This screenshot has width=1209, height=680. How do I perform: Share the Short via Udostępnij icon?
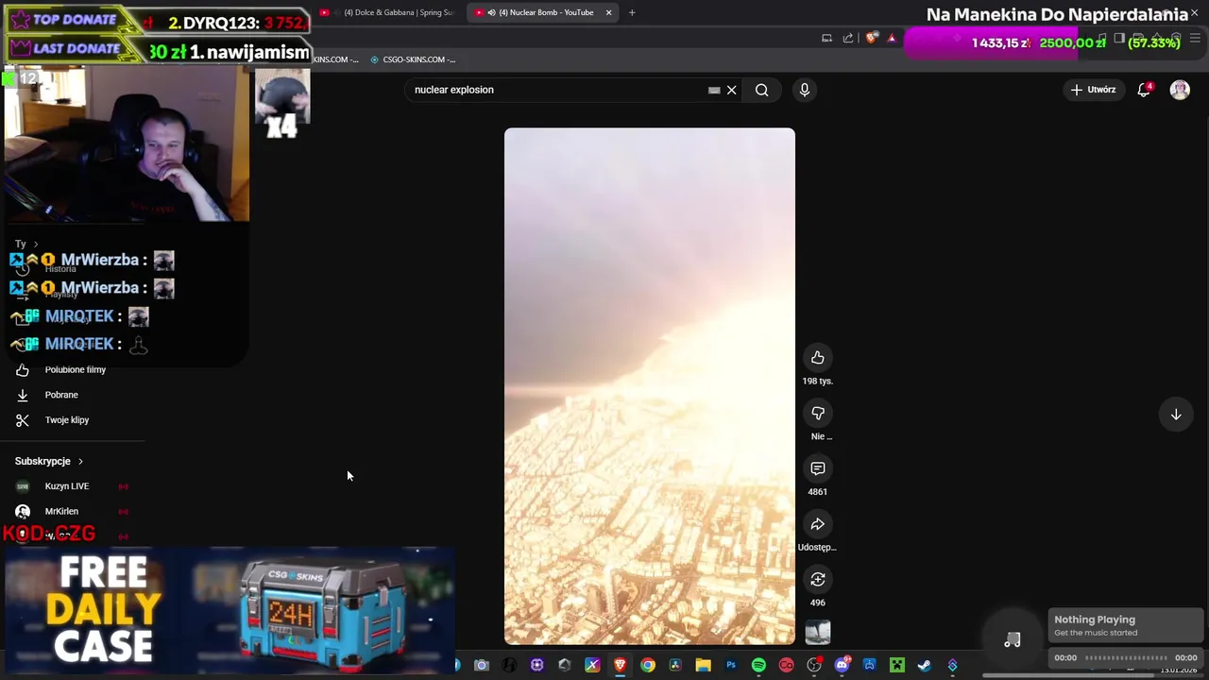pyautogui.click(x=818, y=524)
